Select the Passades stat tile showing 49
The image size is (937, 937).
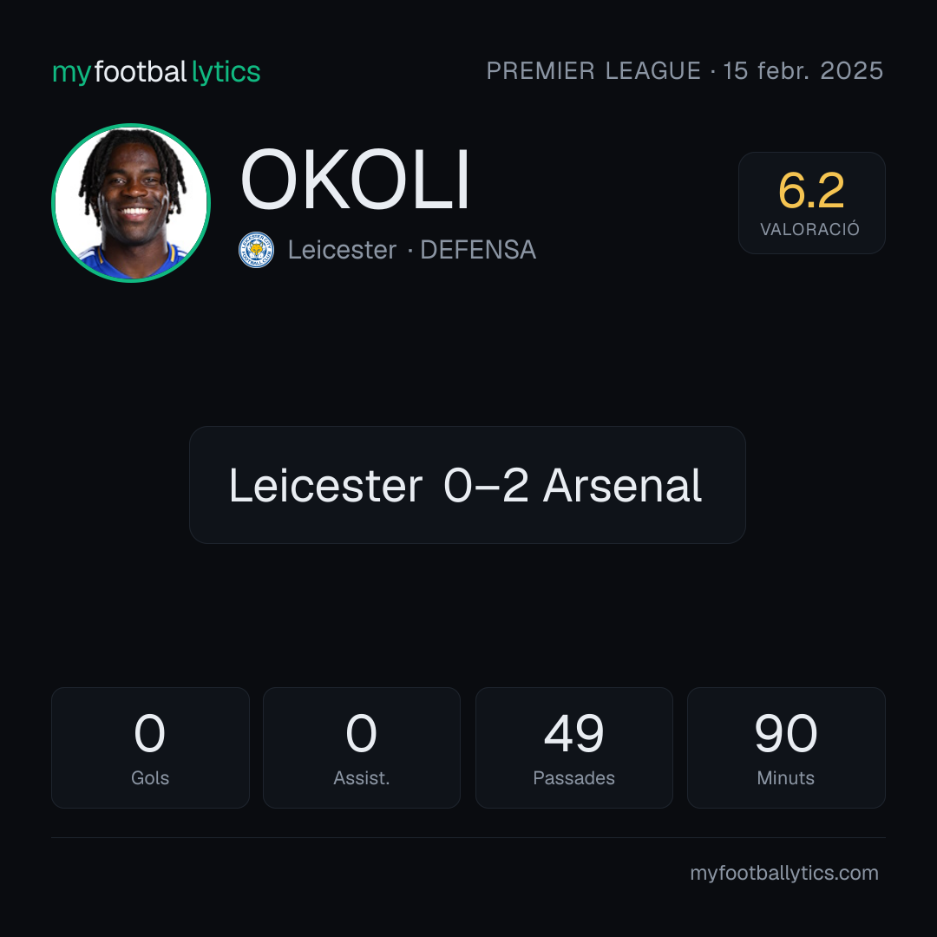[x=573, y=748]
